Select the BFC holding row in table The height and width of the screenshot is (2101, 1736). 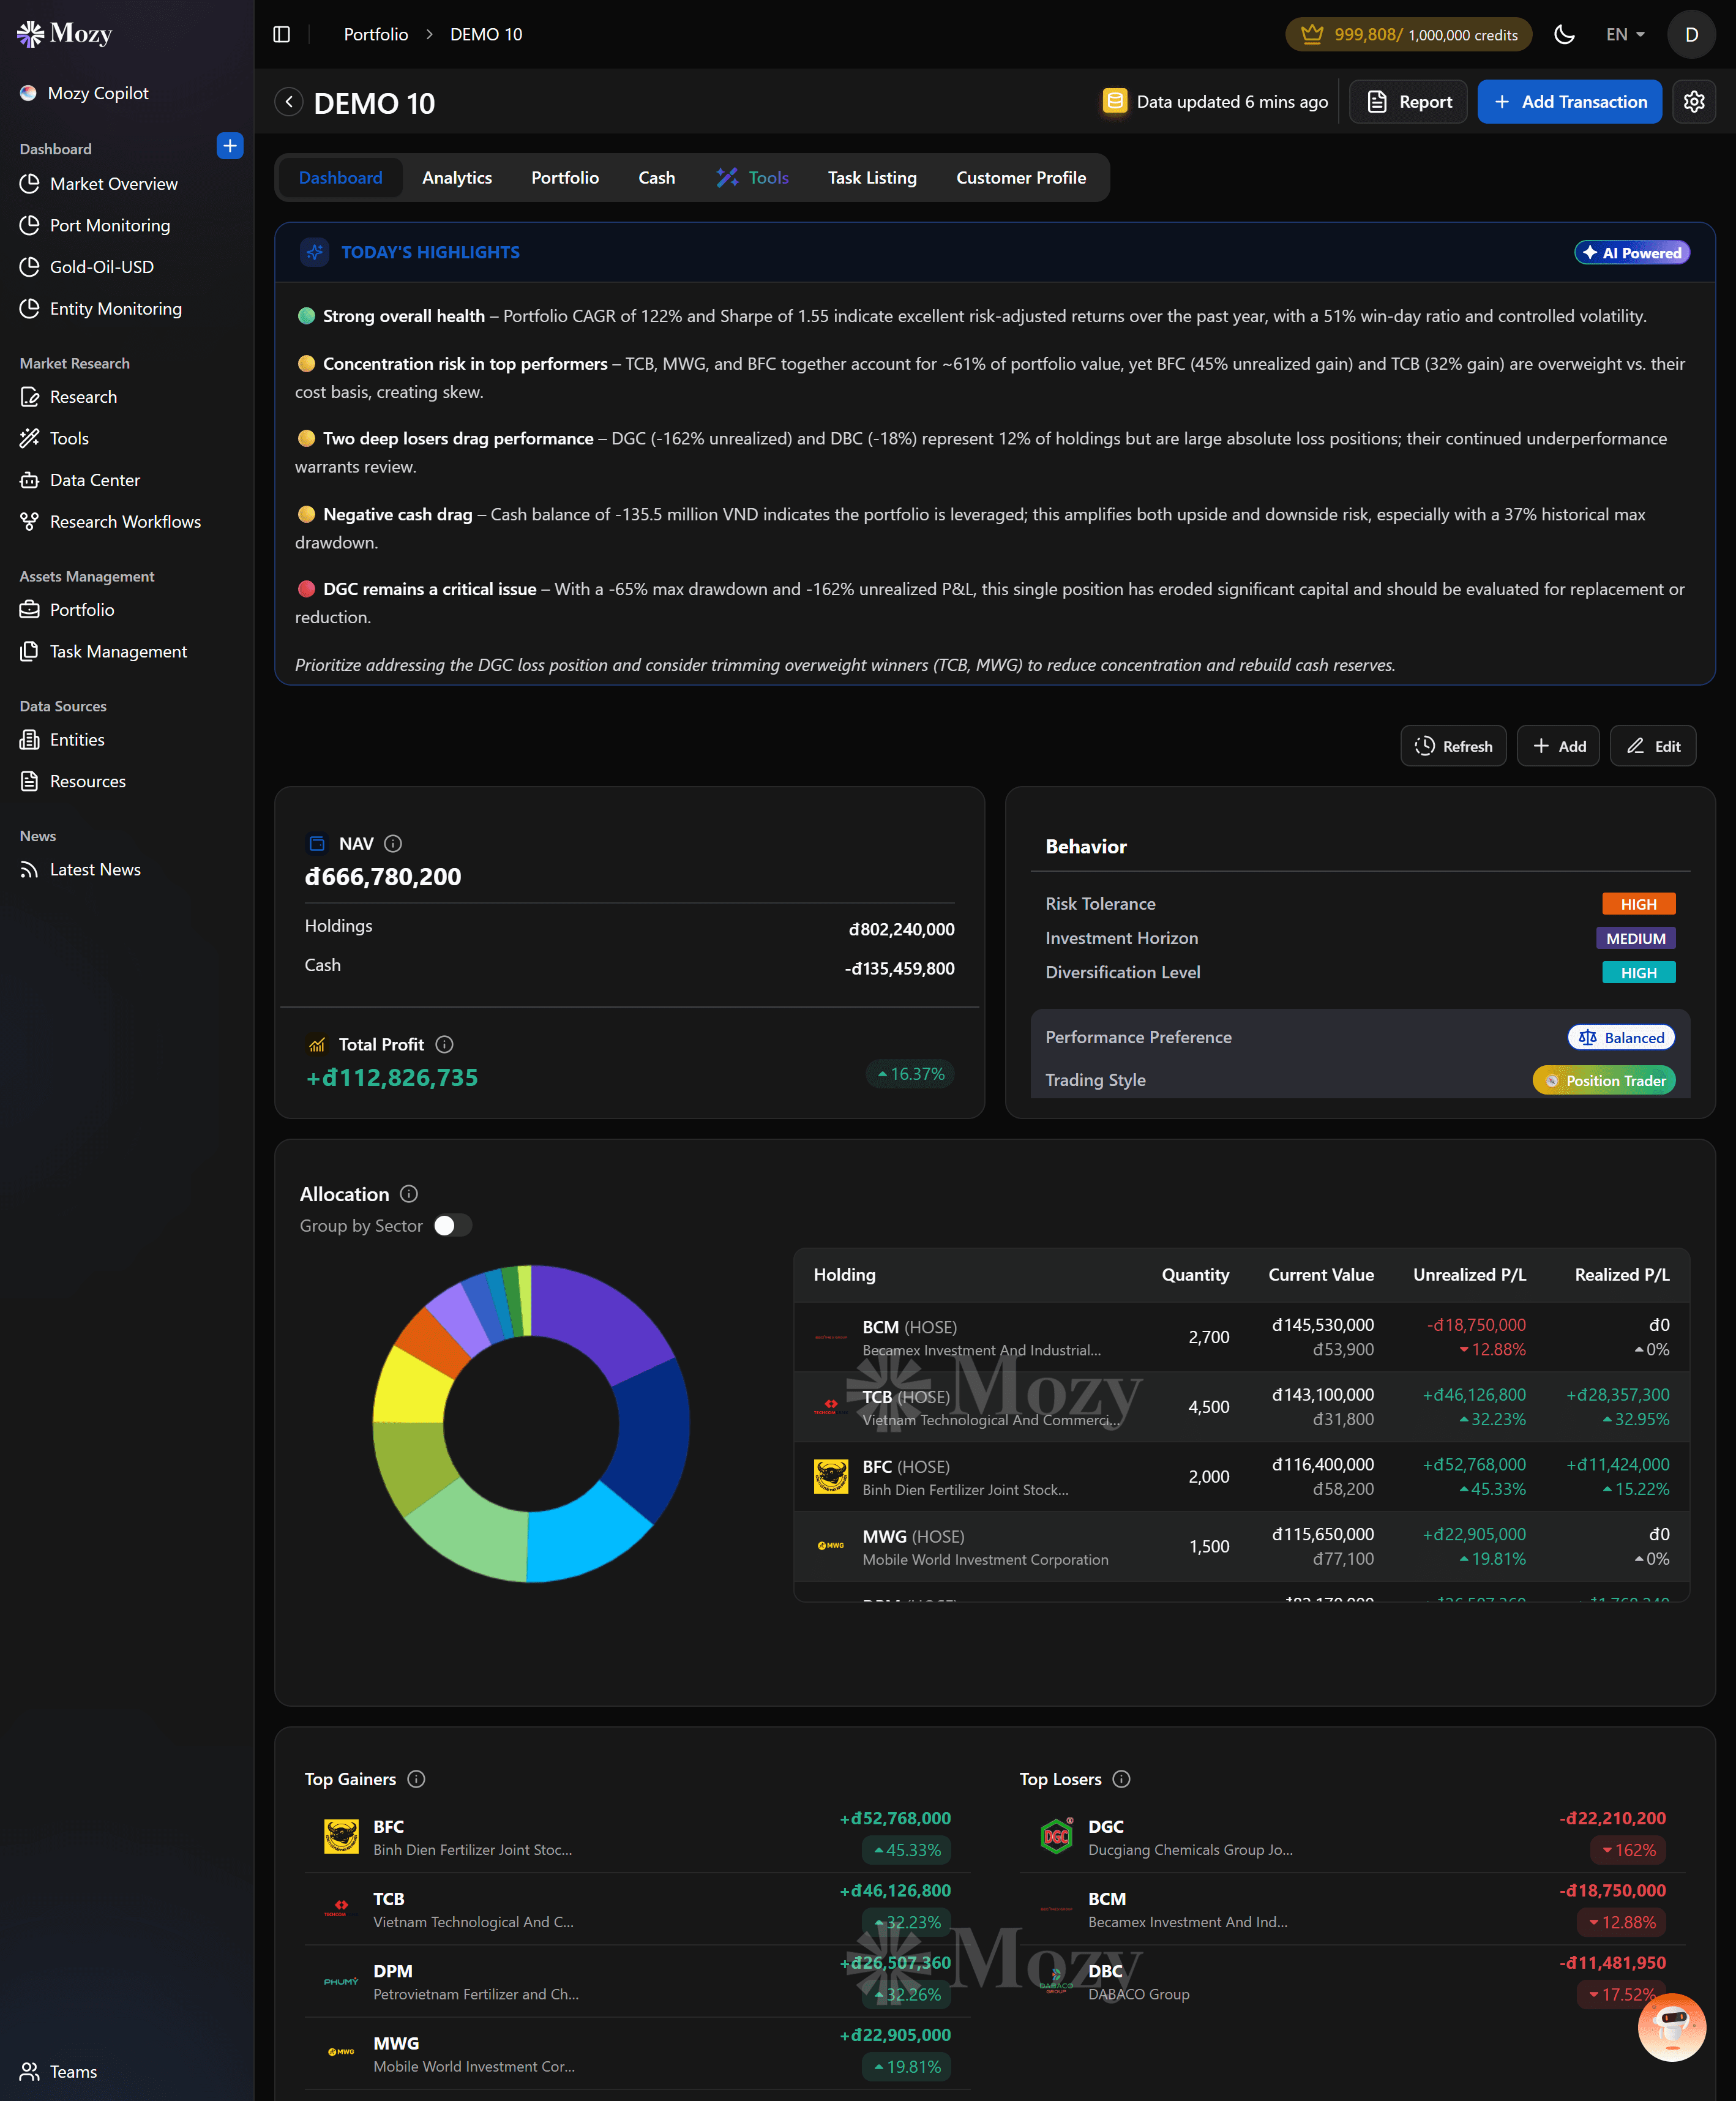tap(1241, 1477)
